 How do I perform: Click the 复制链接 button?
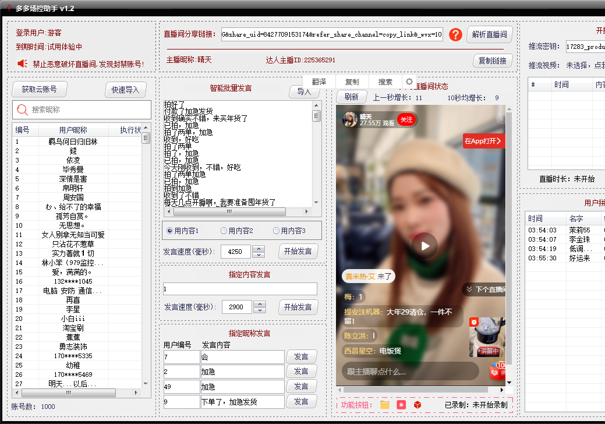492,61
